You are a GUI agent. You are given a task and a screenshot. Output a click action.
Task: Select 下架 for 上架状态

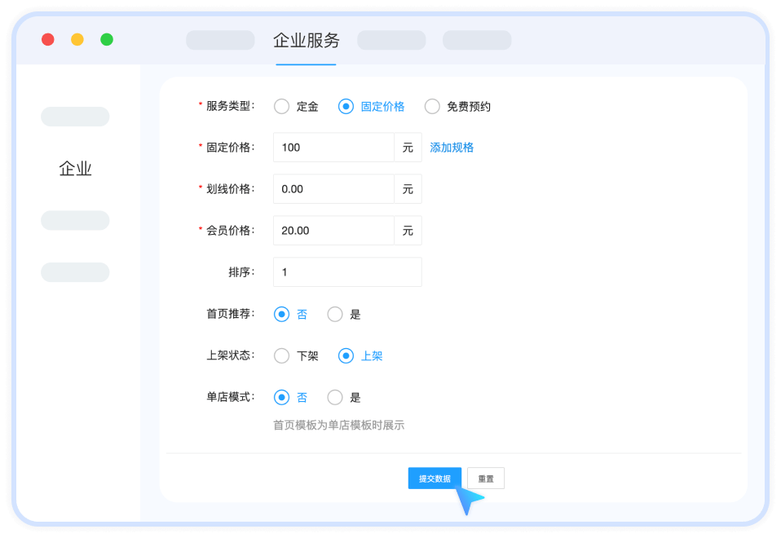pyautogui.click(x=282, y=355)
